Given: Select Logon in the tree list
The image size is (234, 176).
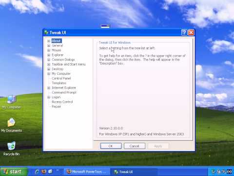Looking at the screenshot, I should (56, 97).
